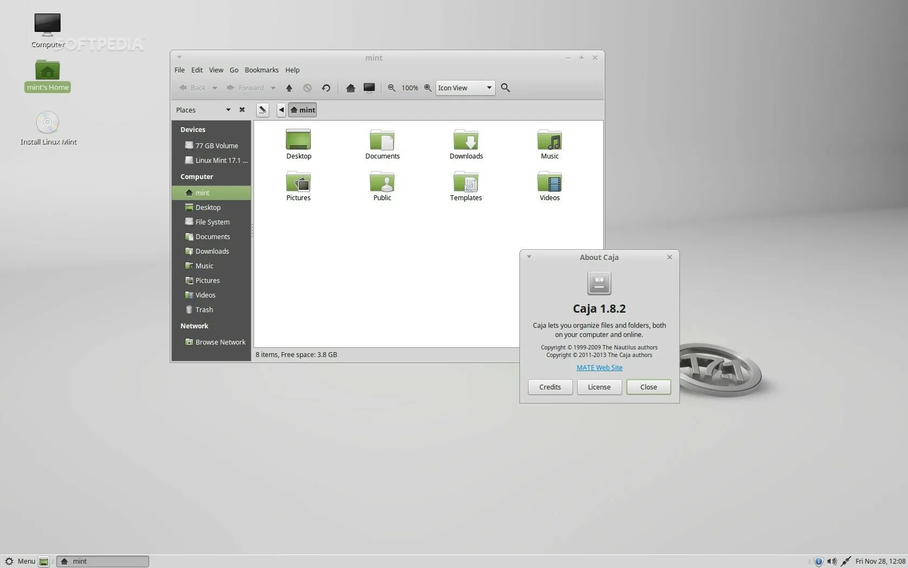
Task: Click the blue update shield tray icon
Action: [818, 562]
